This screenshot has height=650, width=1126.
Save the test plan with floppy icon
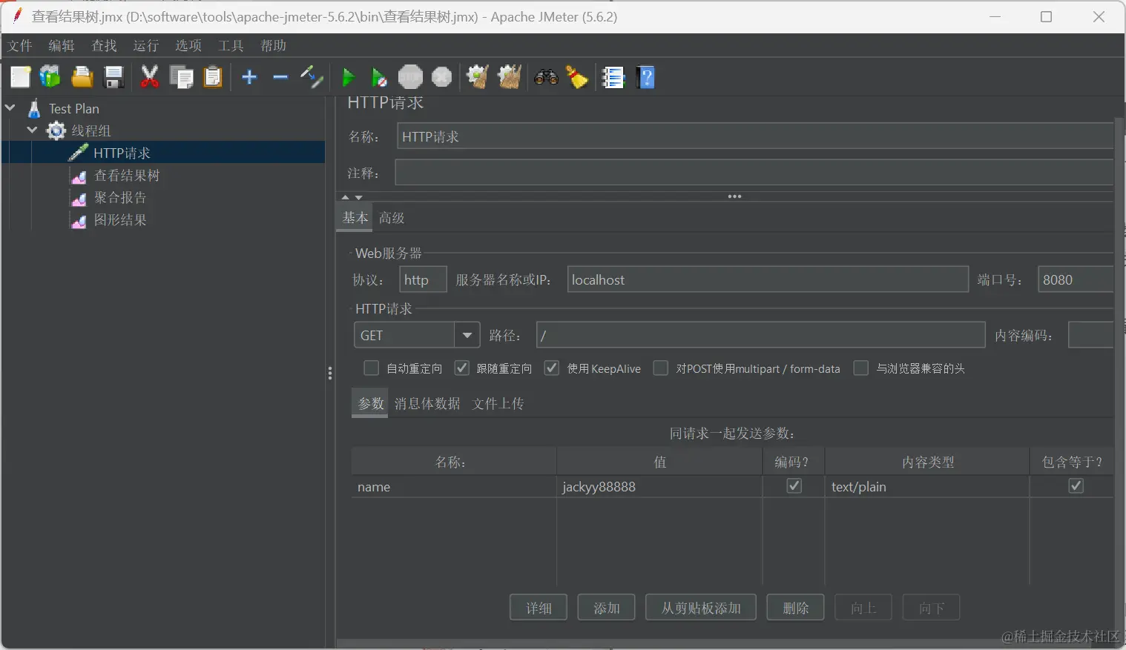click(113, 77)
